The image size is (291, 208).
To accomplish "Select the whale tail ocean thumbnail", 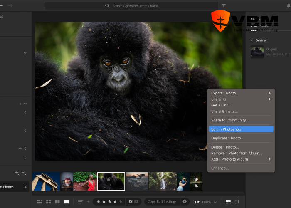I will pyautogui.click(x=137, y=181).
